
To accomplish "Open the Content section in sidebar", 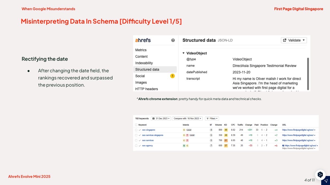I will coord(141,56).
